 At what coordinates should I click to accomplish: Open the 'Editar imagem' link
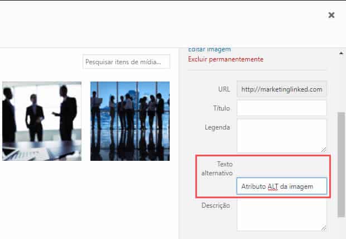click(209, 50)
